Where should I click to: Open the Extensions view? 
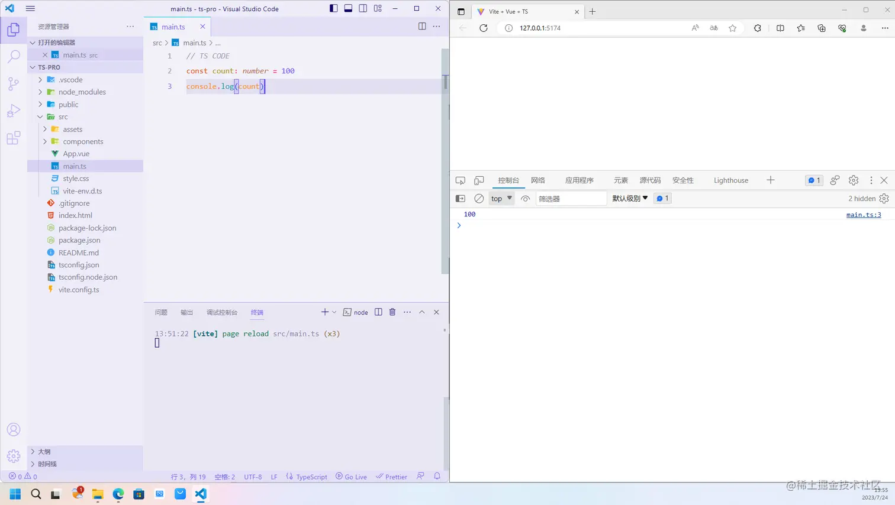point(13,138)
